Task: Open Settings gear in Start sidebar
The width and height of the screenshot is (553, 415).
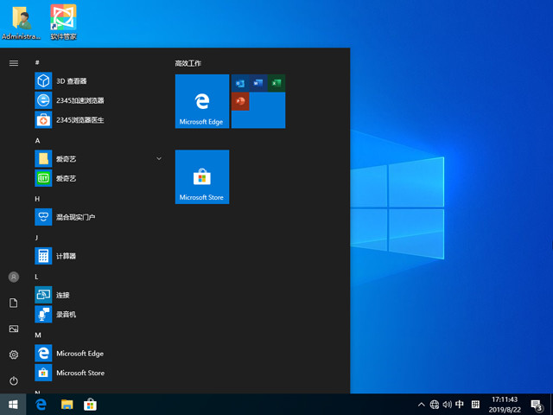Action: (x=14, y=354)
